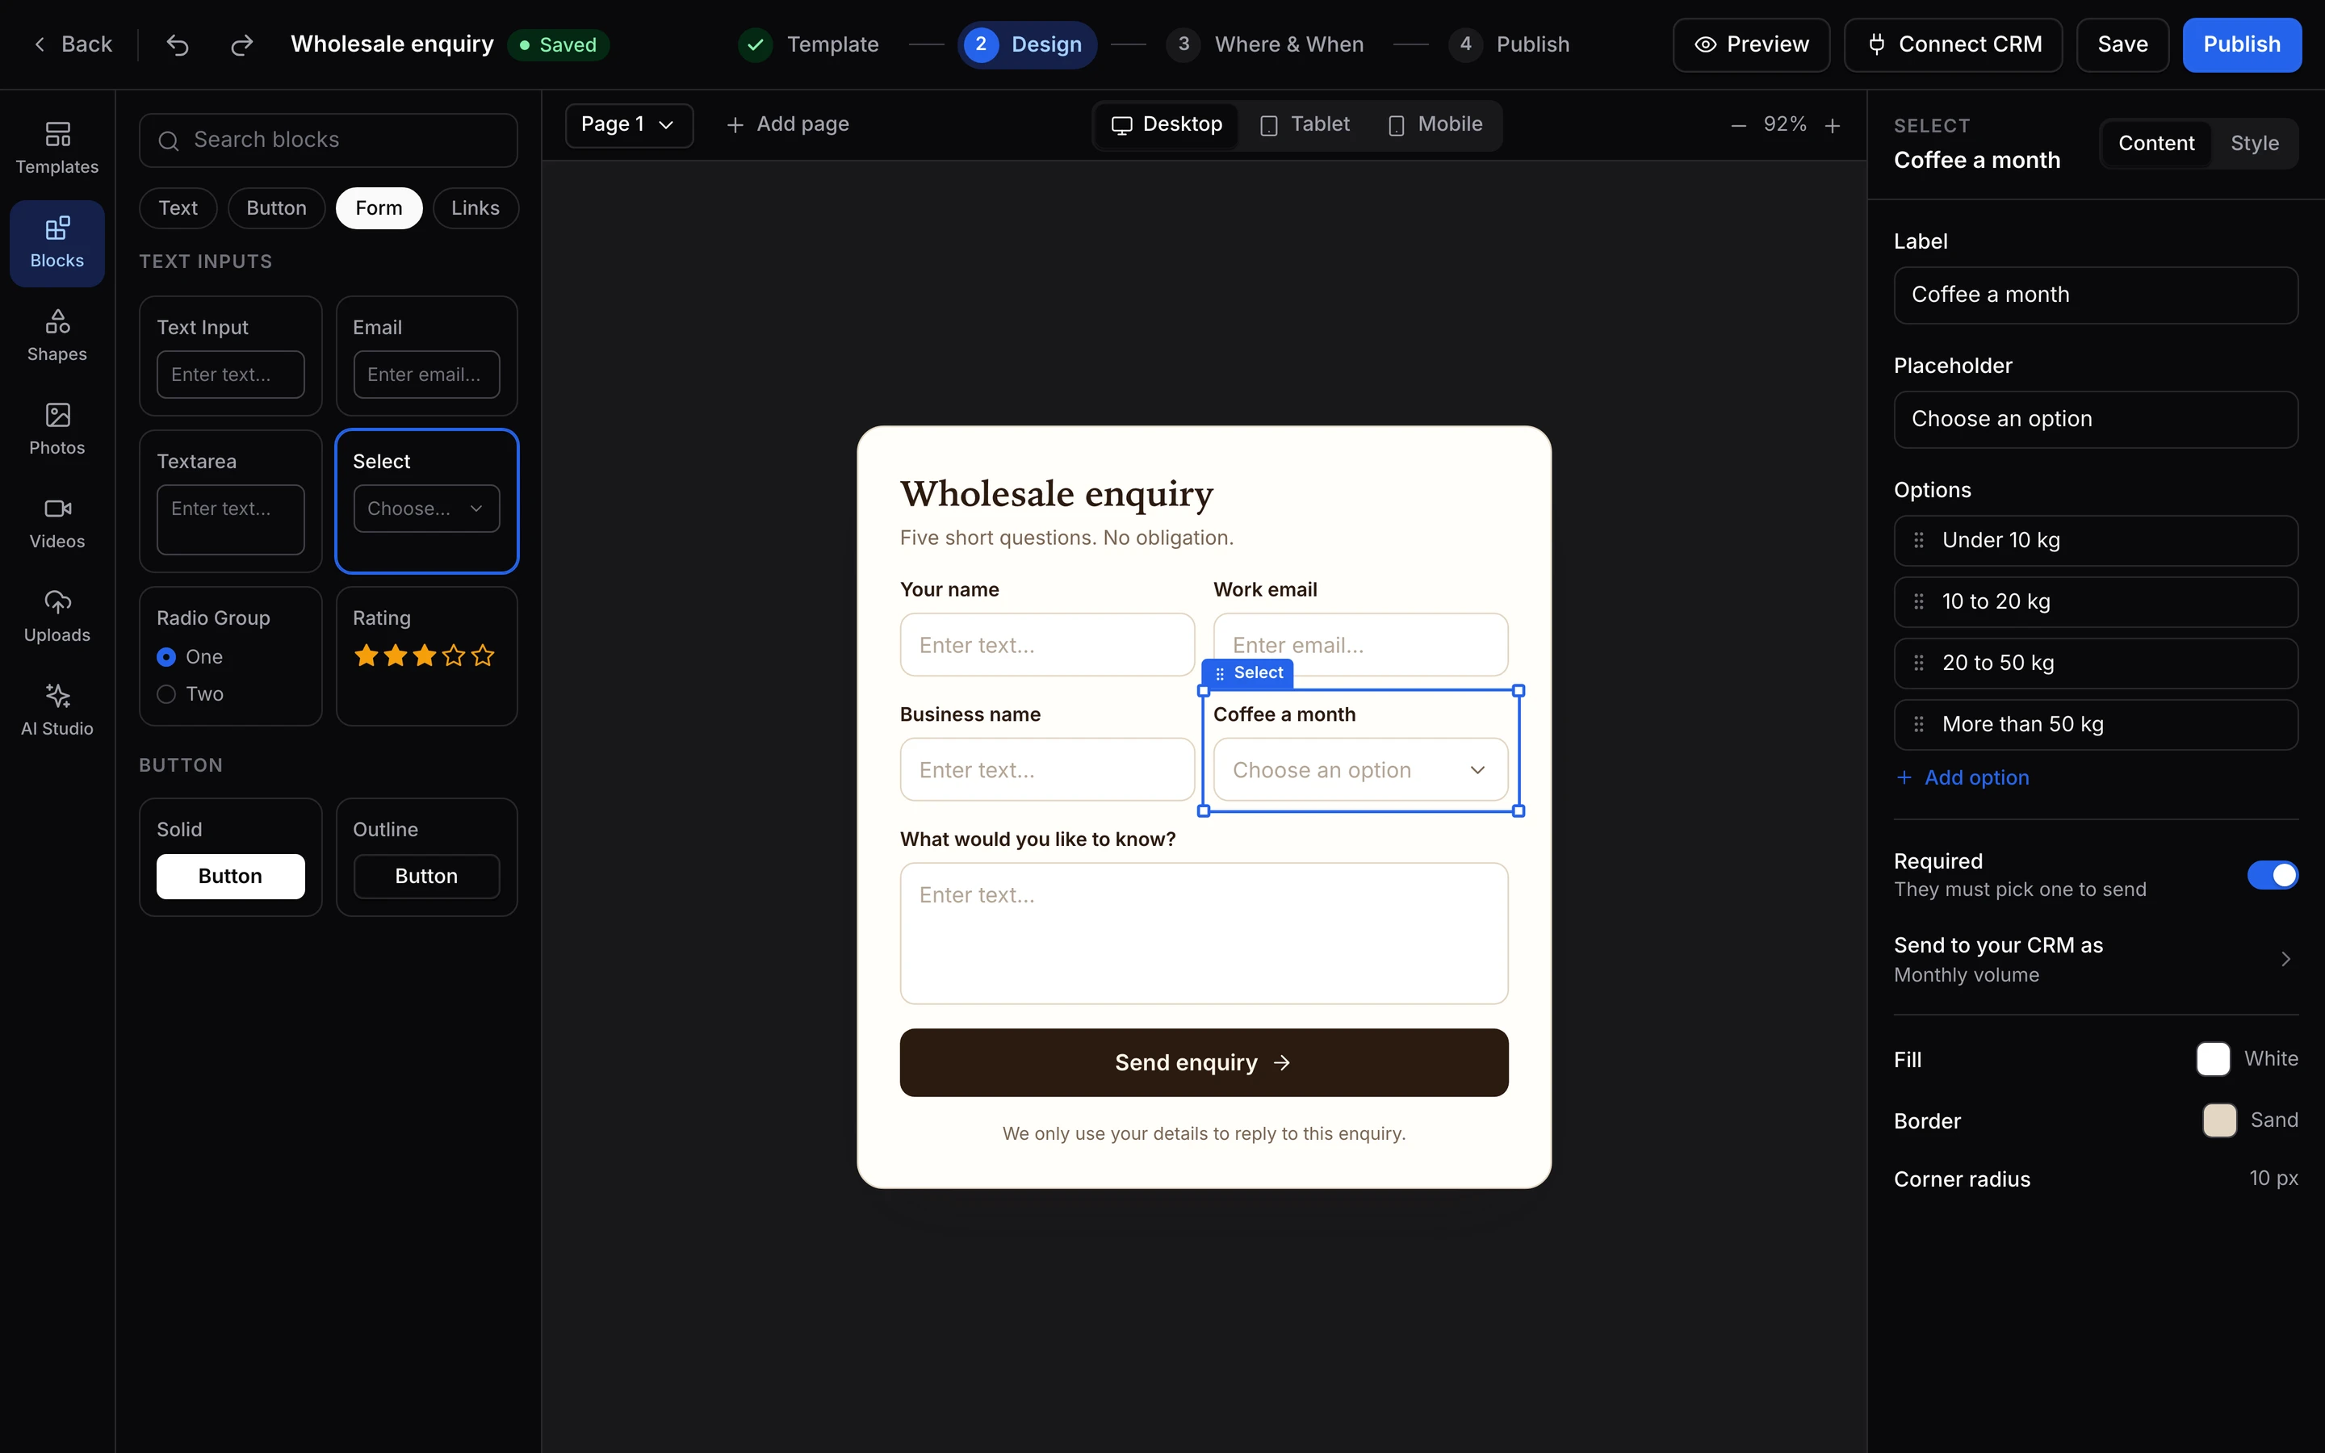Viewport: 2325px width, 1453px height.
Task: Open the Shapes sidebar panel
Action: [x=57, y=335]
